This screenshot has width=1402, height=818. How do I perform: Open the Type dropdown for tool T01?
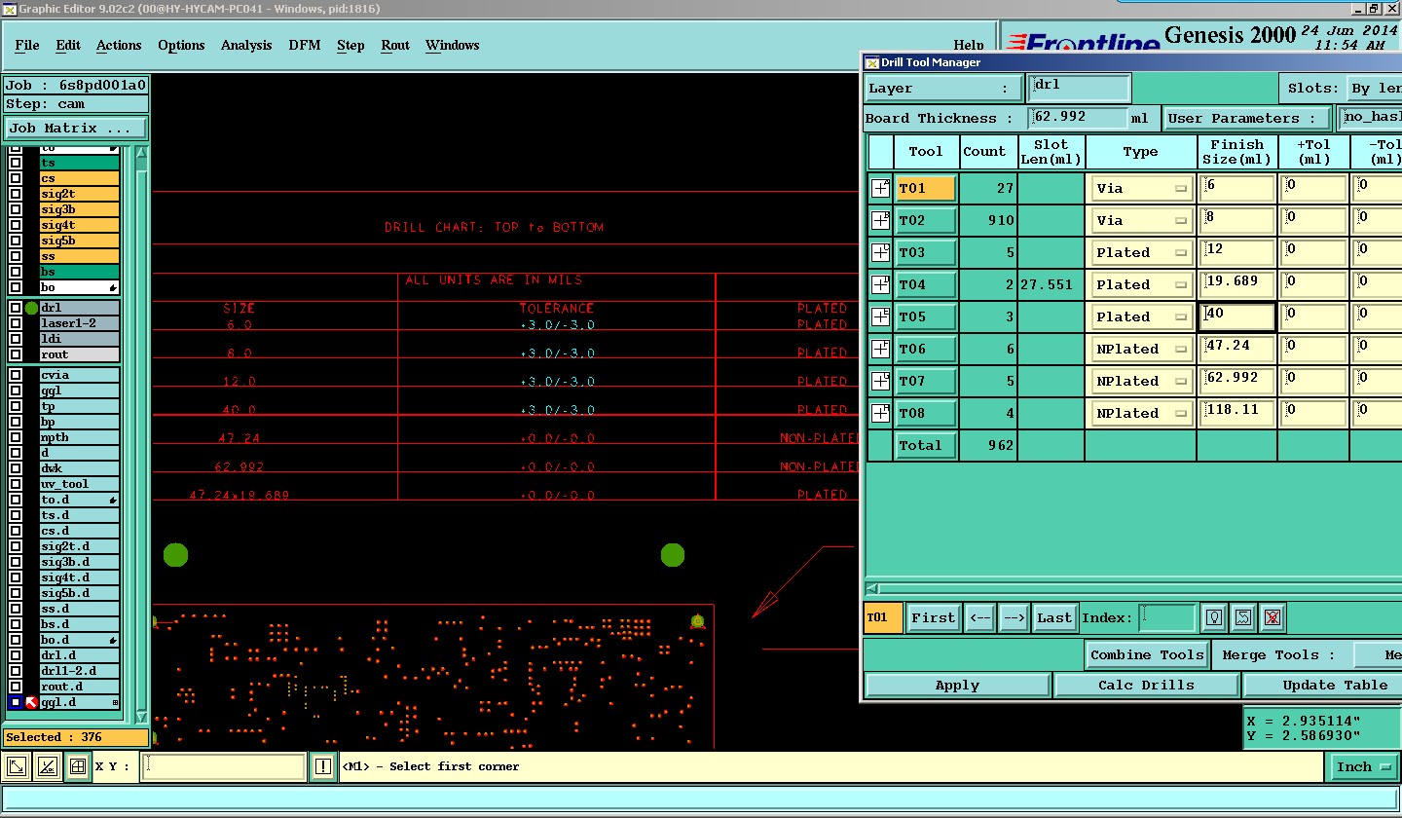(x=1140, y=189)
